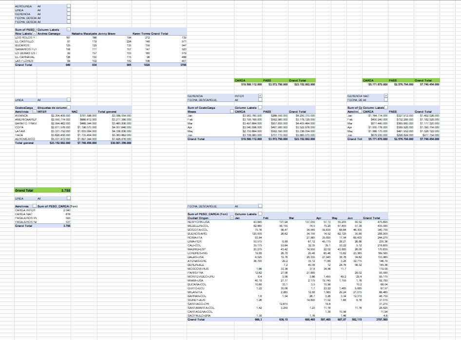The height and width of the screenshot is (340, 461).
Task: Open the GERENCIA NAC filter dropdown
Action: coord(386,96)
